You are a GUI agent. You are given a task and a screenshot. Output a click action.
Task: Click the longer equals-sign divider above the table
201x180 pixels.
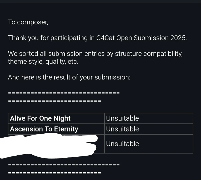click(x=64, y=93)
